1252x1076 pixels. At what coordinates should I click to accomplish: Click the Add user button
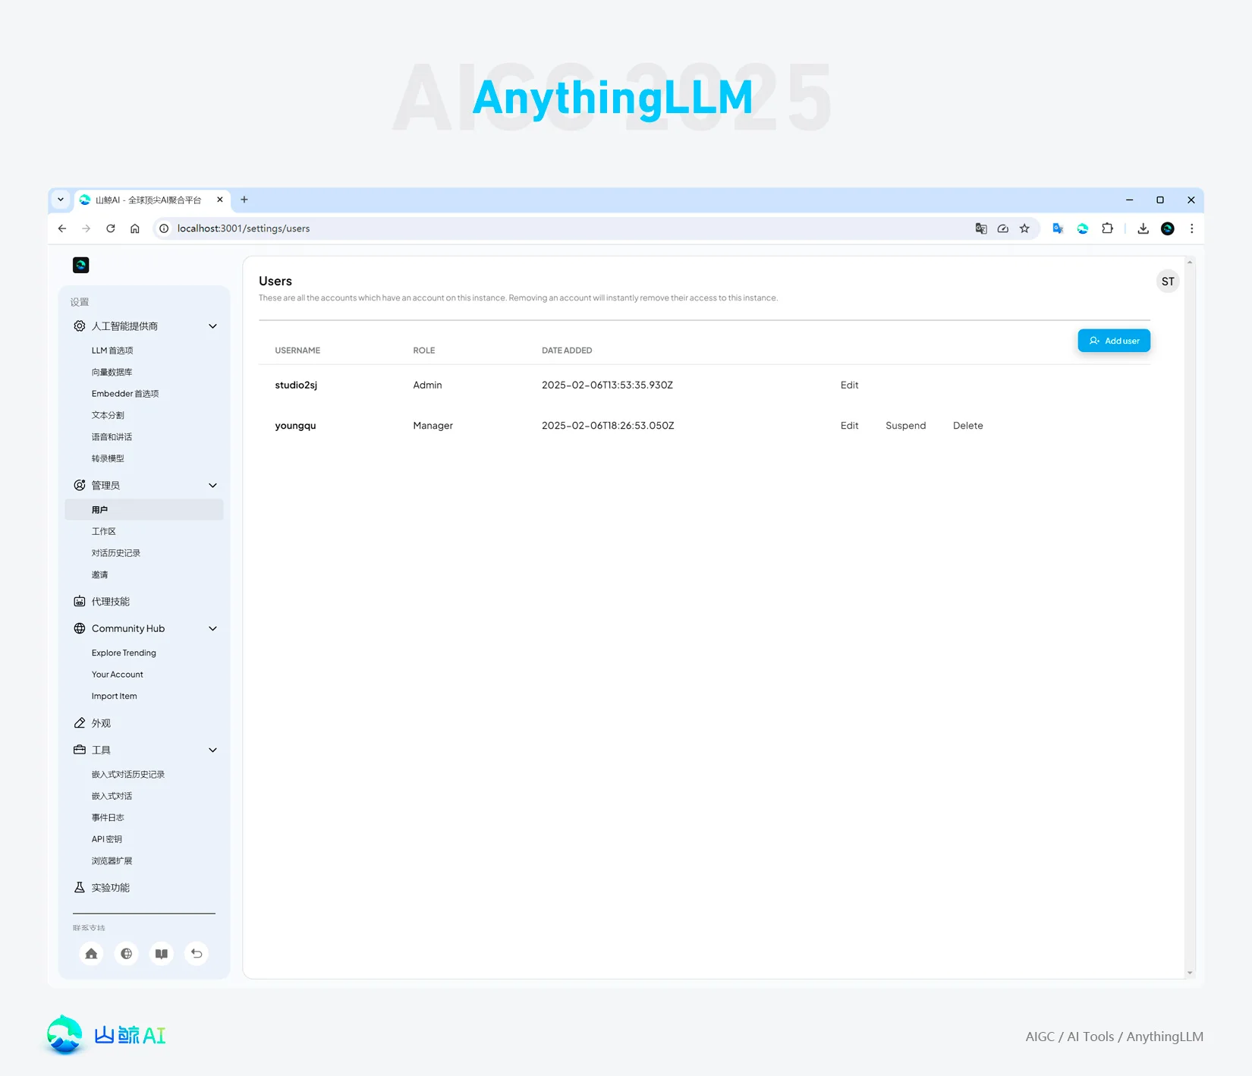click(1114, 341)
